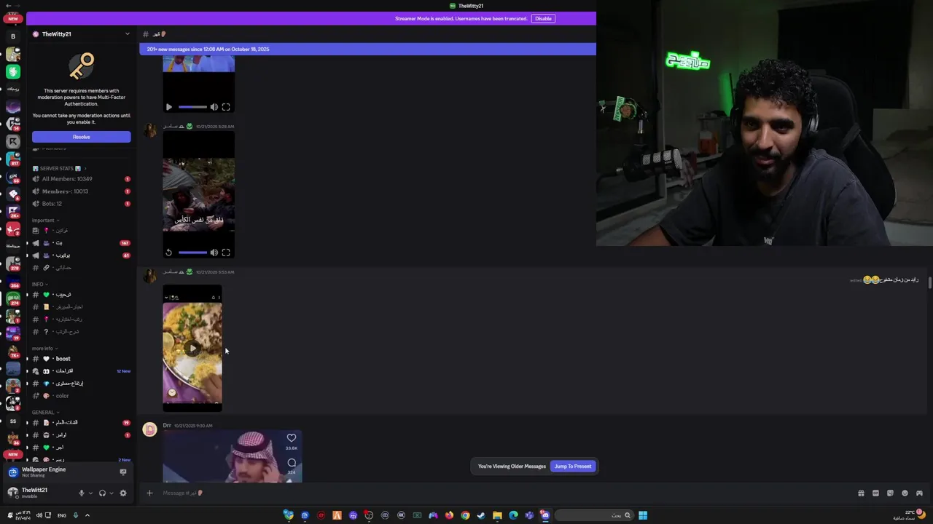Open the server icon with 278 badge

(13, 263)
